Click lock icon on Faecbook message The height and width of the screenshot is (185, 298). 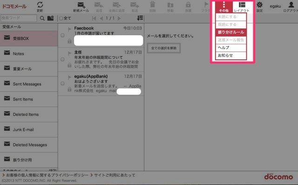69,41
